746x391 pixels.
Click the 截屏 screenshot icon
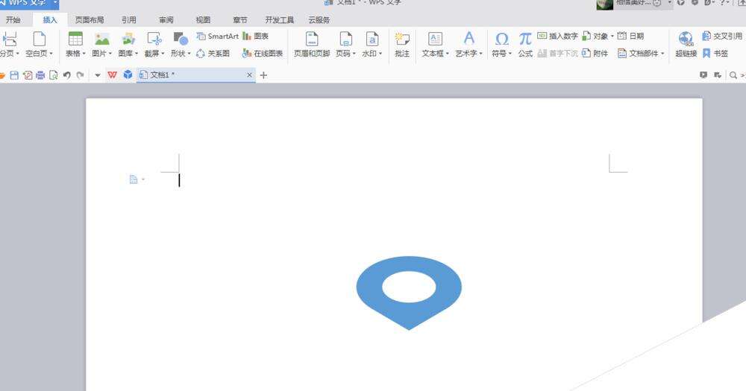pyautogui.click(x=154, y=39)
